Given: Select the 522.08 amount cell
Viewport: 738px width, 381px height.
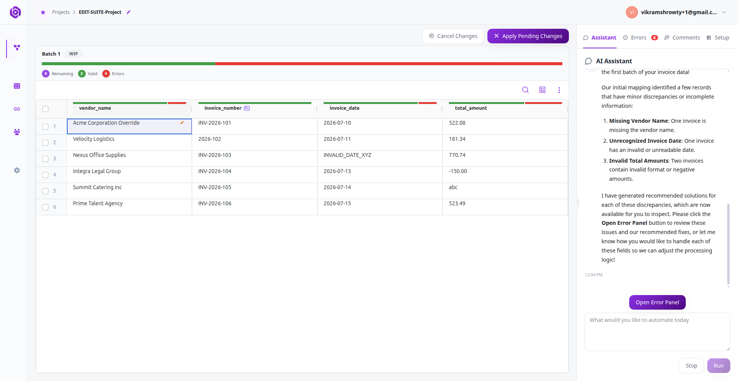Looking at the screenshot, I should 505,126.
